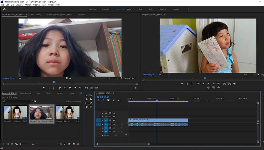Switch Project panel to Icon view

(x=12, y=144)
